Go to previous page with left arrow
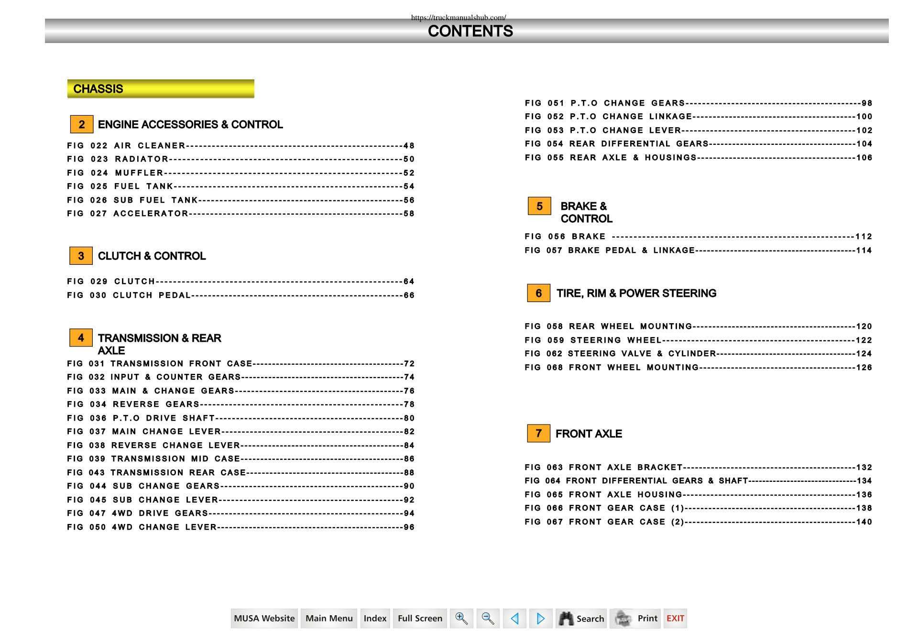 [514, 618]
